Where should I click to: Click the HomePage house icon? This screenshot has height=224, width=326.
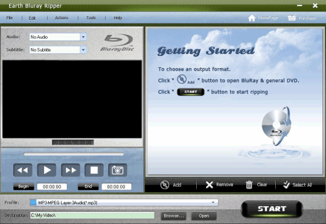click(x=252, y=18)
